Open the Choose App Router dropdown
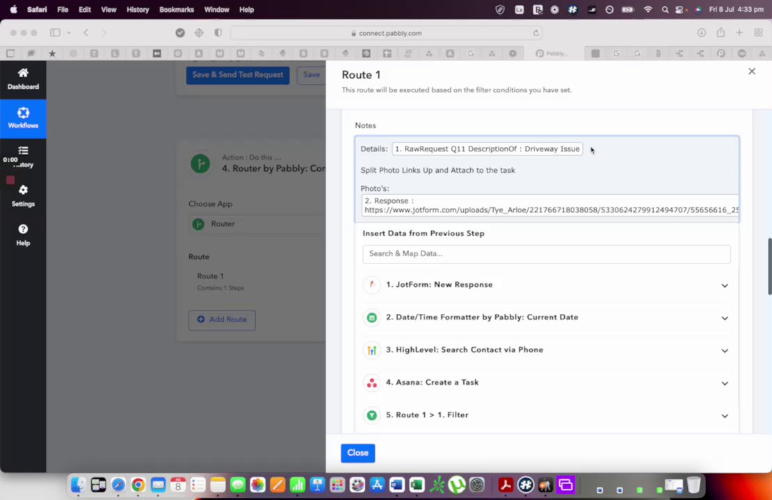772x500 pixels. click(x=257, y=224)
